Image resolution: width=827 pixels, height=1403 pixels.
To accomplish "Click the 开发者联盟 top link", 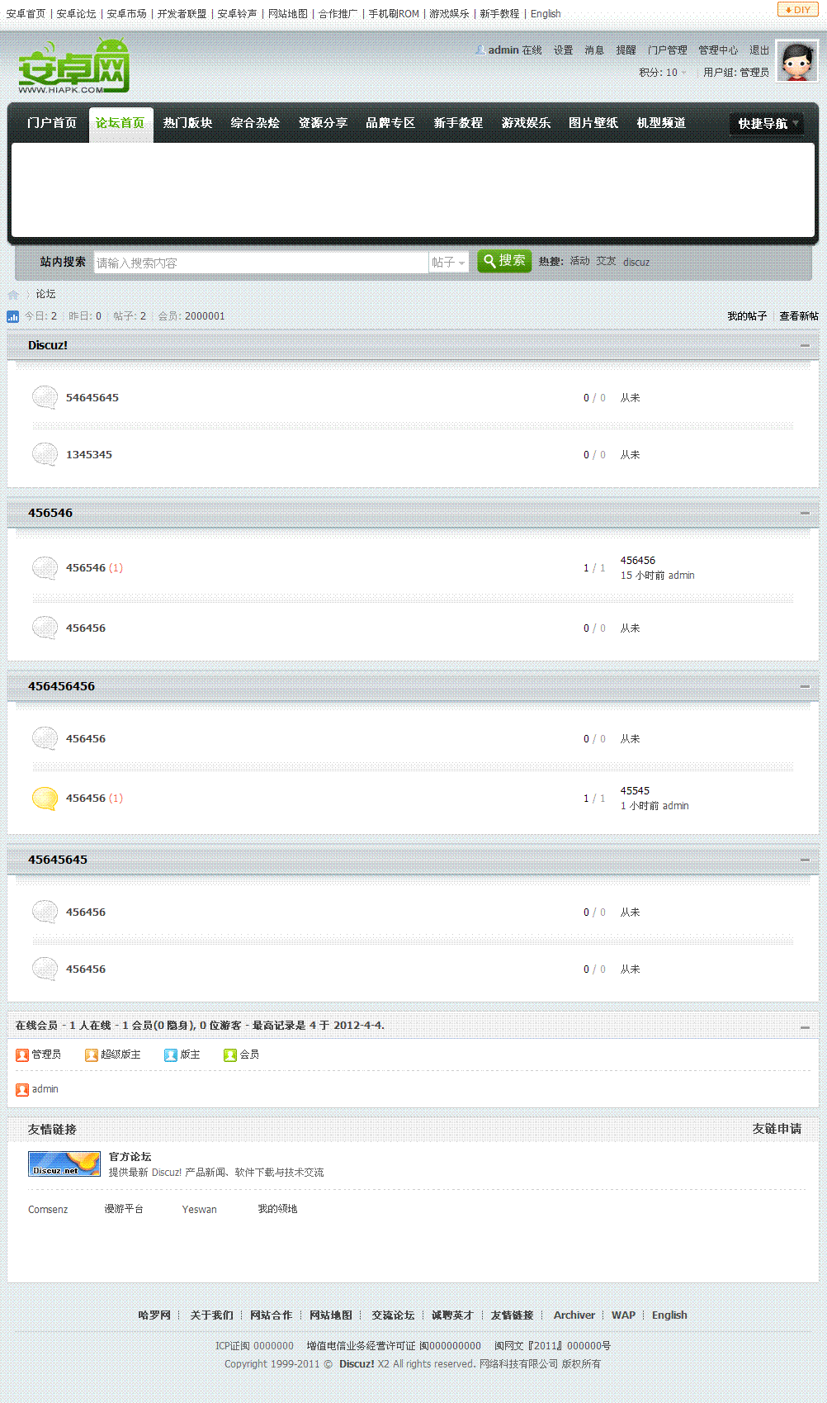I will (x=182, y=14).
